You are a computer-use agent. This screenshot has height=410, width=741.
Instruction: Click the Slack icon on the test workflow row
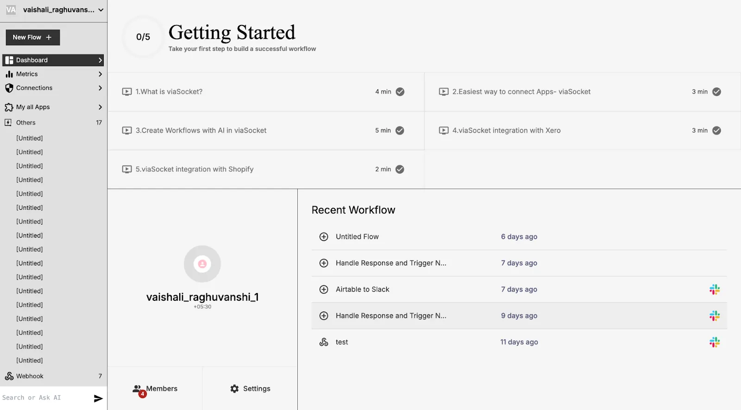715,342
